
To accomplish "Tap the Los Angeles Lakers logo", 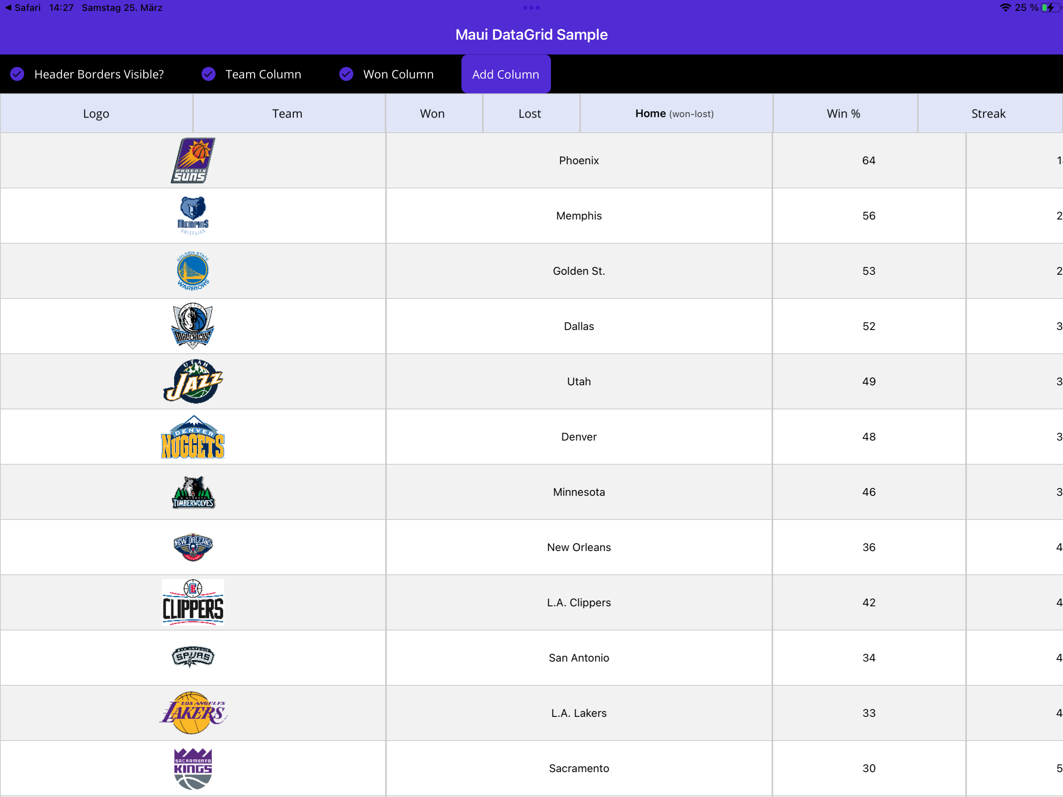I will coord(193,713).
